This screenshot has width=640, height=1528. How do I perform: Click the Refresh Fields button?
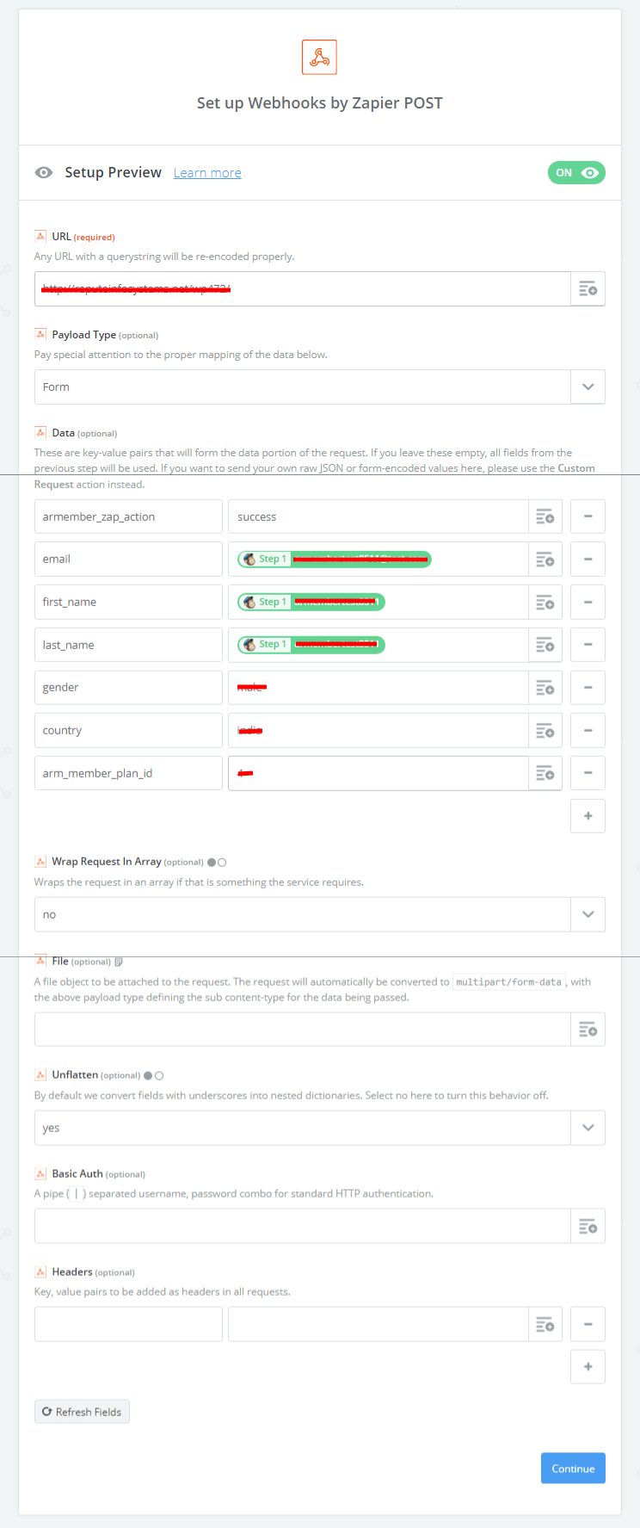coord(82,1412)
